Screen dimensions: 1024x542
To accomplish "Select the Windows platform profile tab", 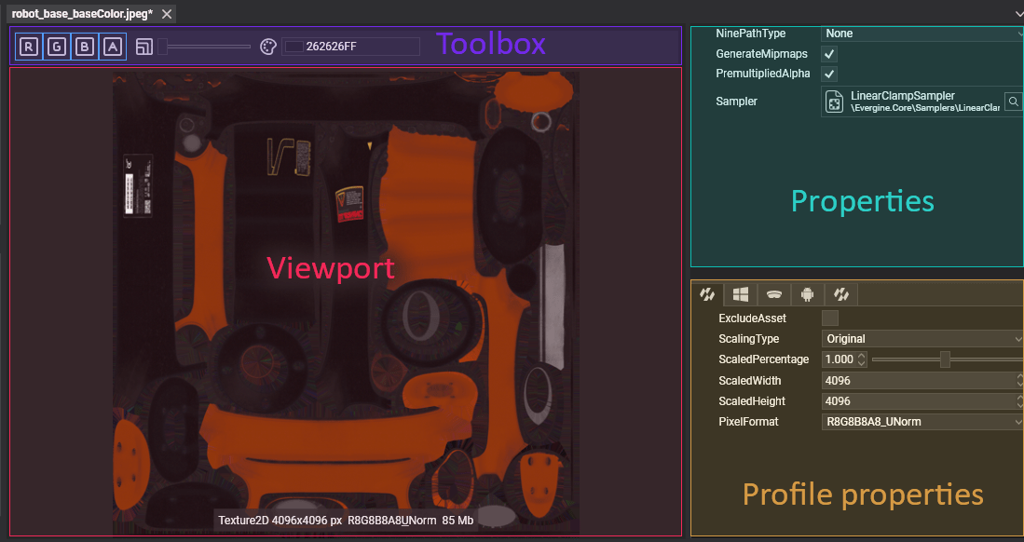I will click(x=740, y=294).
